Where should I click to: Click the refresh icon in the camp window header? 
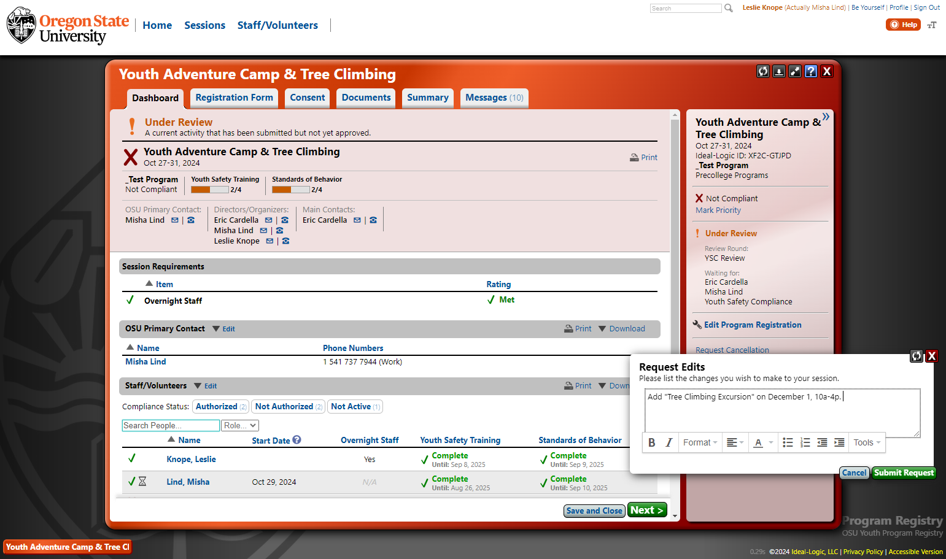point(763,71)
